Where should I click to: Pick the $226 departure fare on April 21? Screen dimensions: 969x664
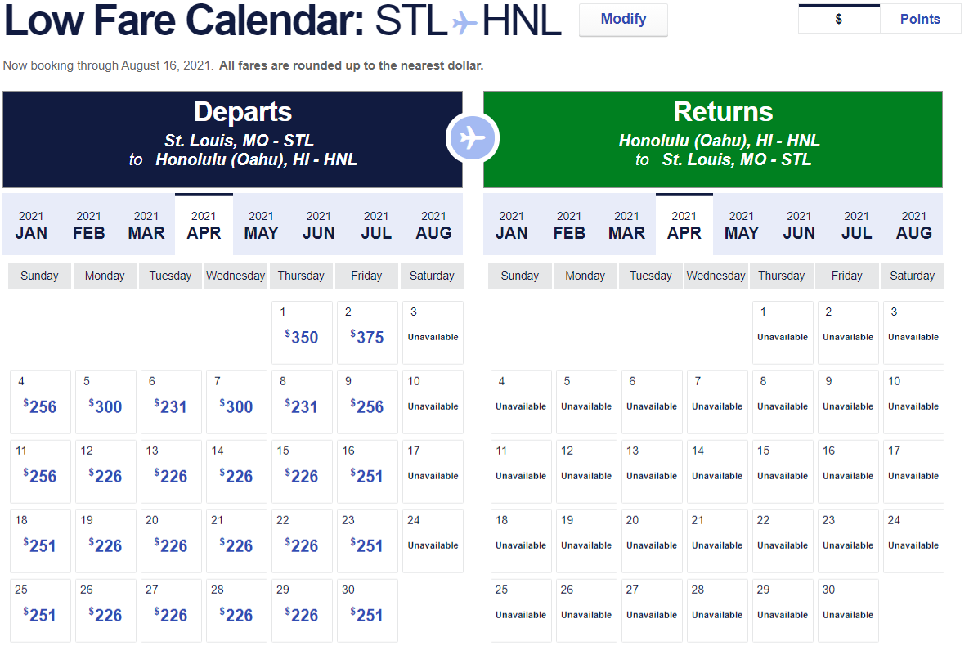click(236, 545)
